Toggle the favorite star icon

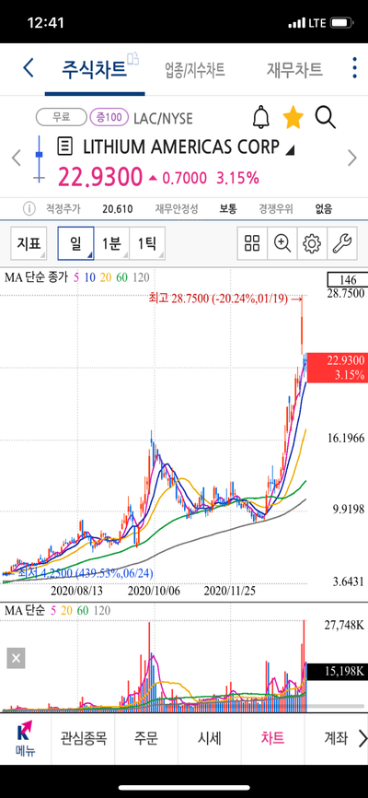point(293,118)
